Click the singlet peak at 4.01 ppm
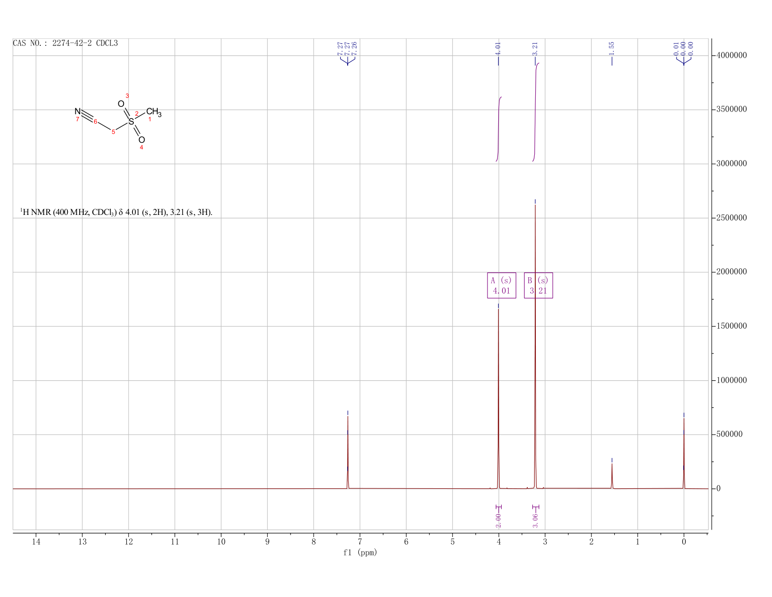 pos(498,398)
